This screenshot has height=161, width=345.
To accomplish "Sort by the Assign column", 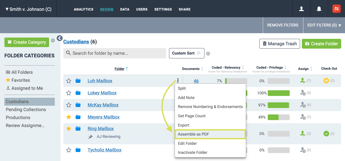I will point(305,69).
